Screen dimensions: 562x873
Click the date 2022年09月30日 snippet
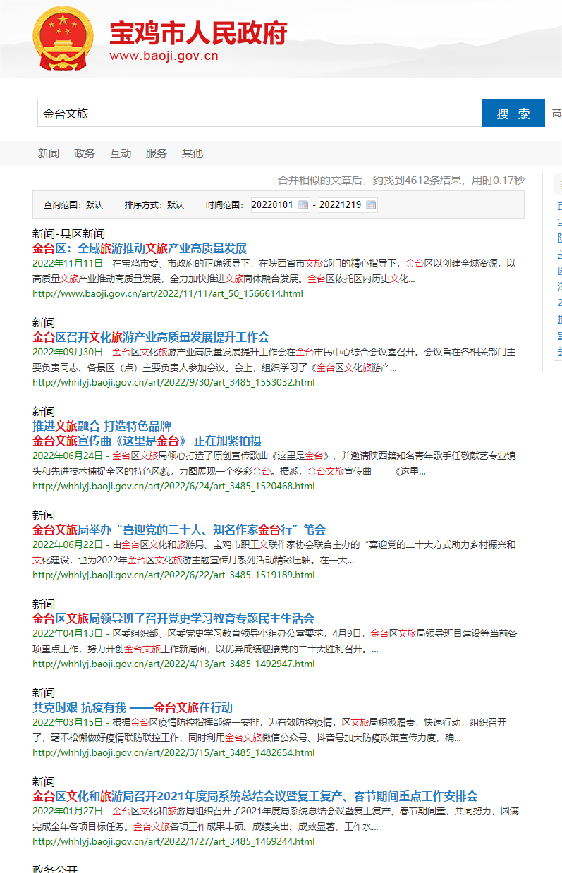click(x=67, y=352)
